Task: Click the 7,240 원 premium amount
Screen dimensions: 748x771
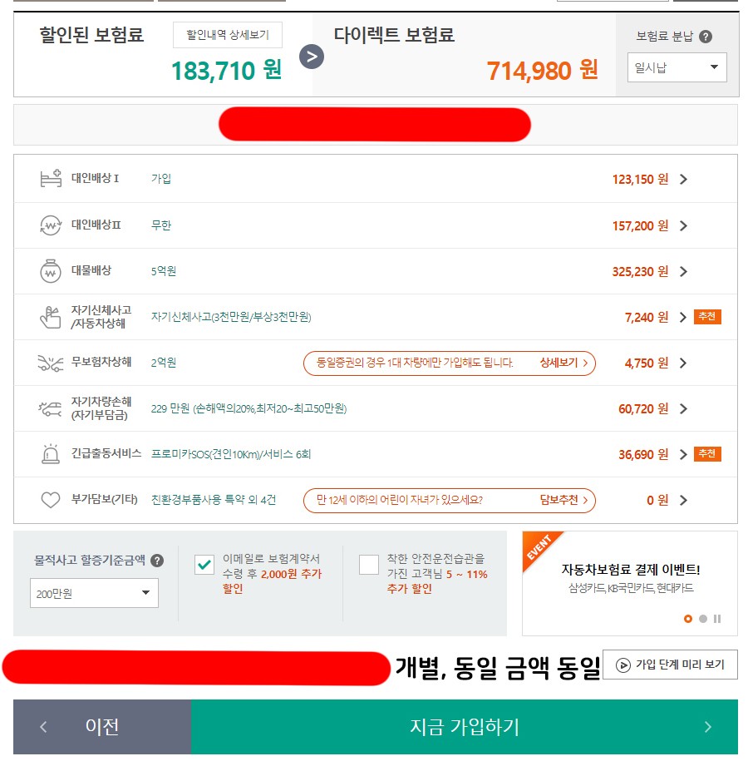Action: pyautogui.click(x=647, y=317)
